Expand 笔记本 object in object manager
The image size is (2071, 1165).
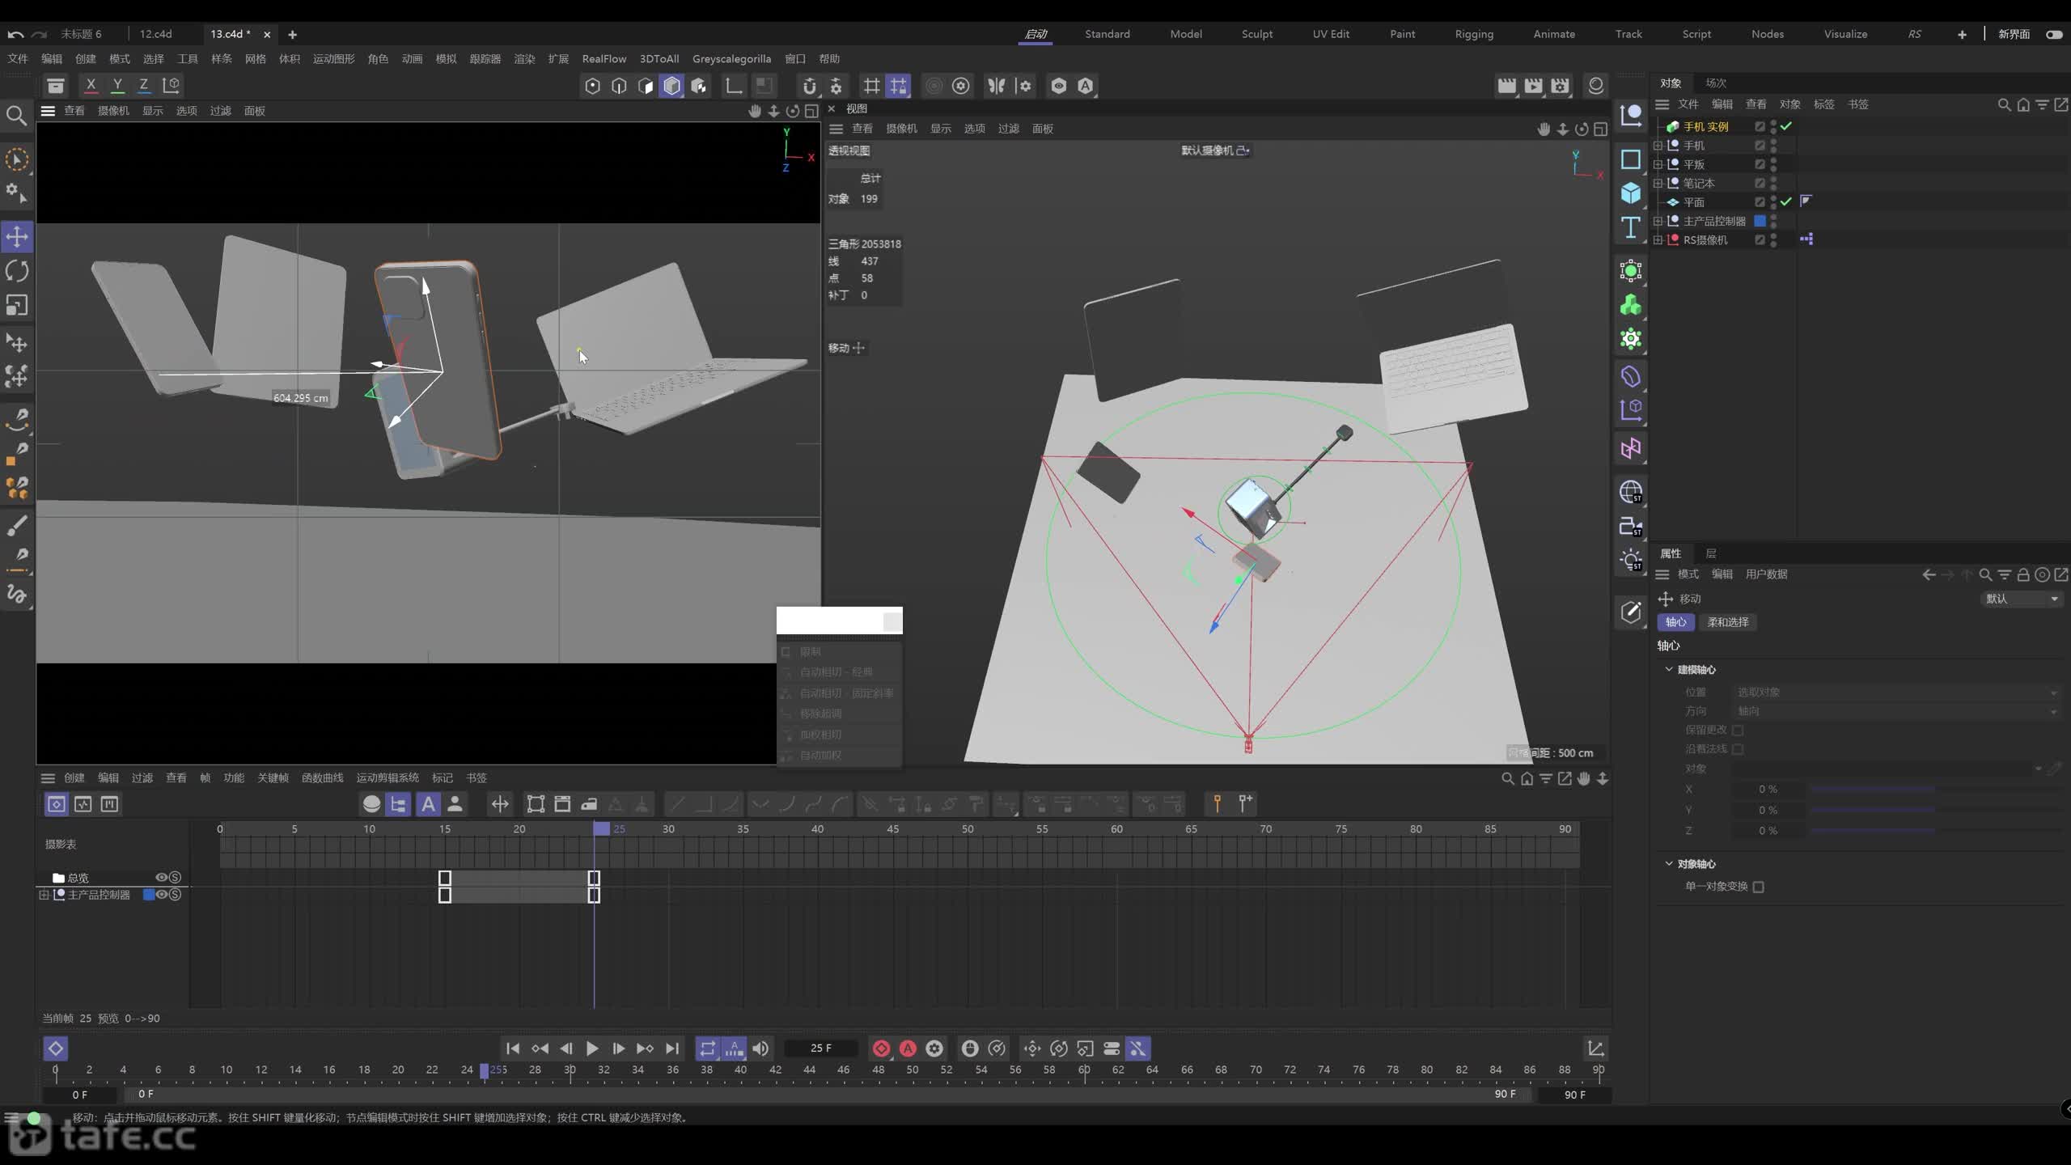(1658, 184)
